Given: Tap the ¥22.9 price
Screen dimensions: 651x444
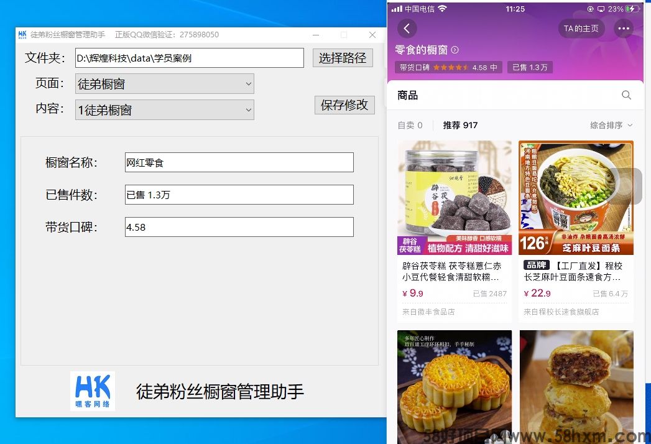Looking at the screenshot, I should pyautogui.click(x=537, y=294).
